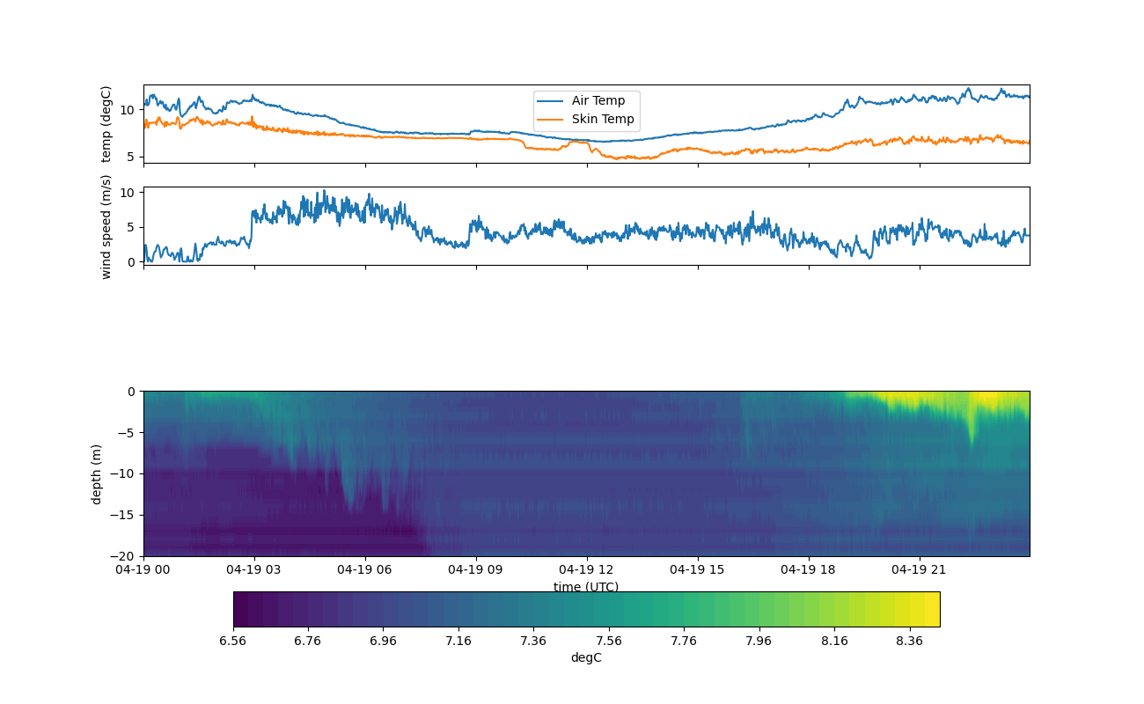Select the 04-19 00 time tick label
Image resolution: width=1144 pixels, height=704 pixels.
144,569
